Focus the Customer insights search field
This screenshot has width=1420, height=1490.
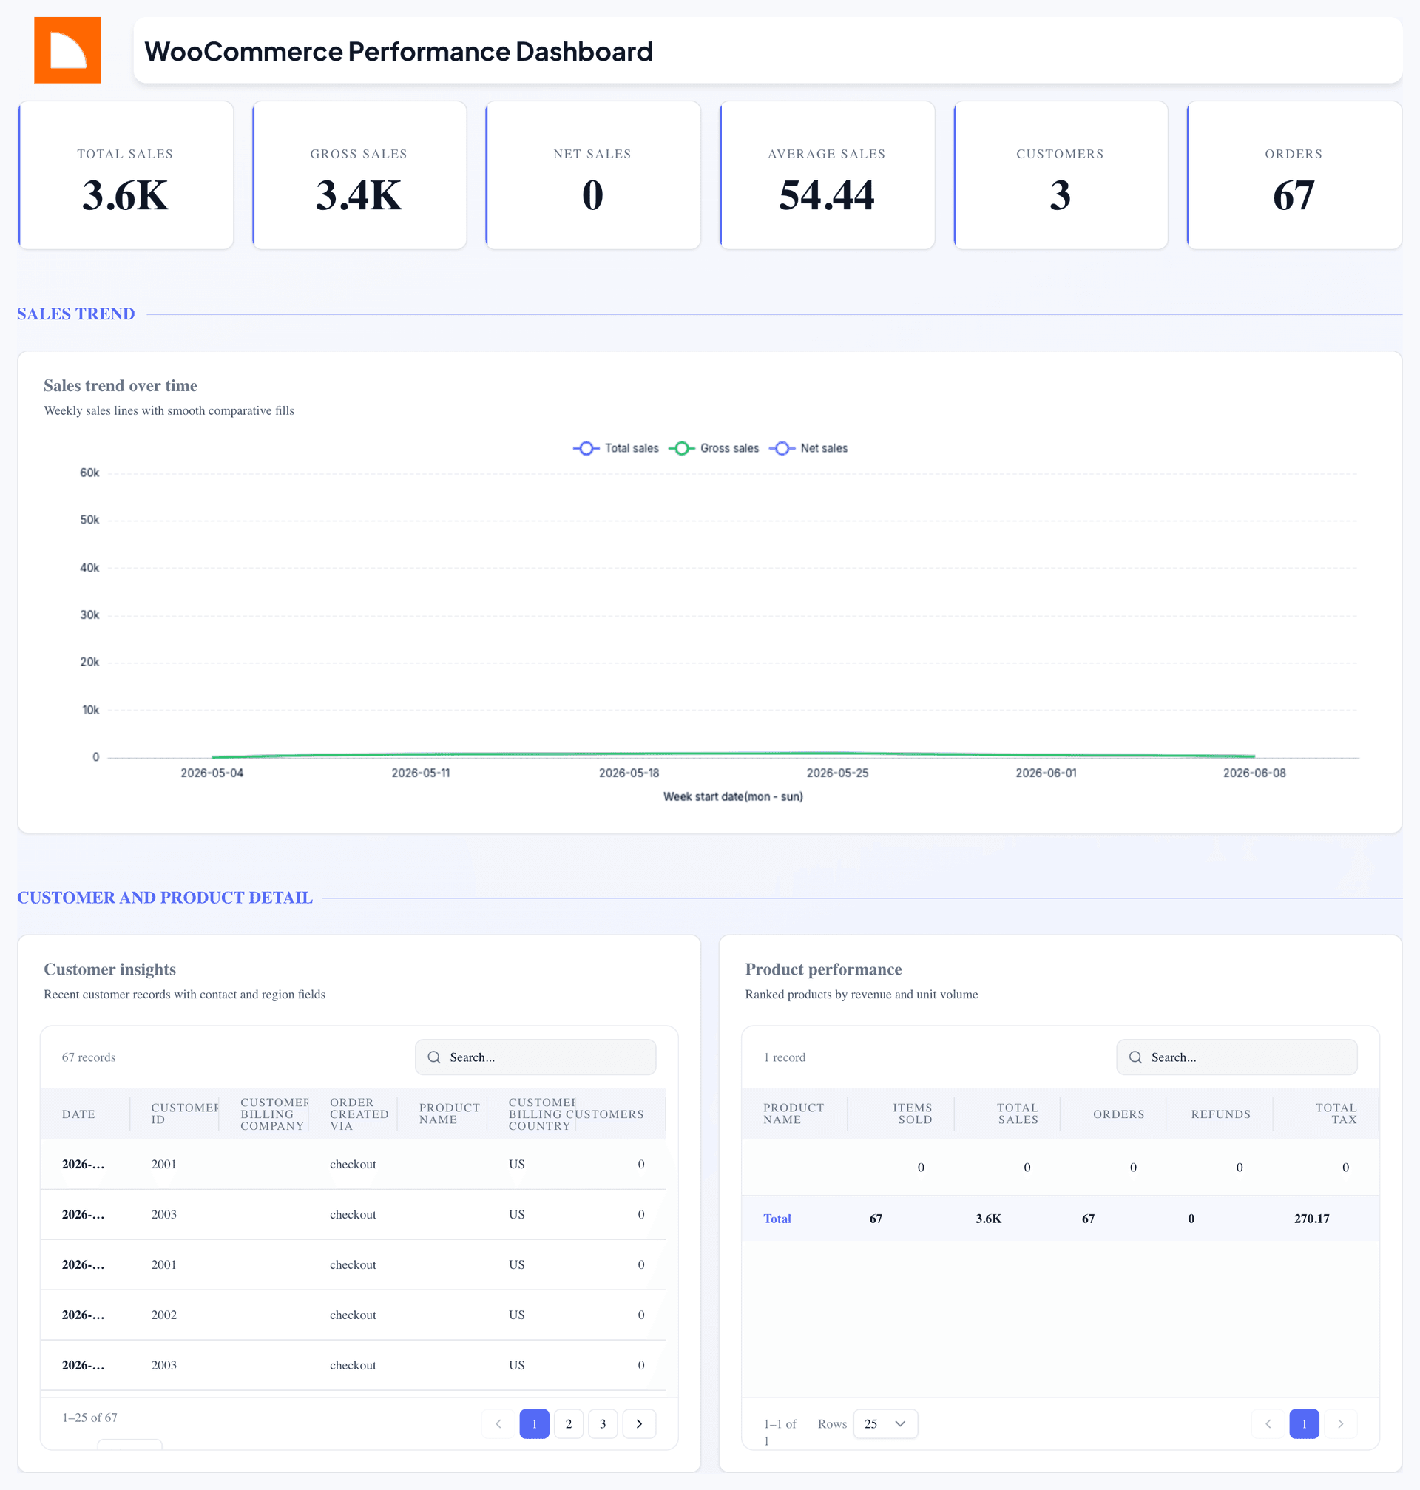click(x=536, y=1057)
